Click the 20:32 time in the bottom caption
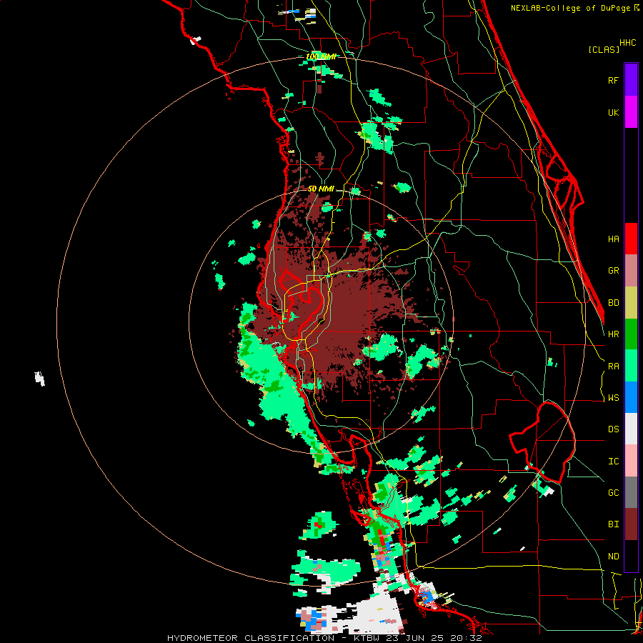The image size is (643, 643). coord(466,638)
